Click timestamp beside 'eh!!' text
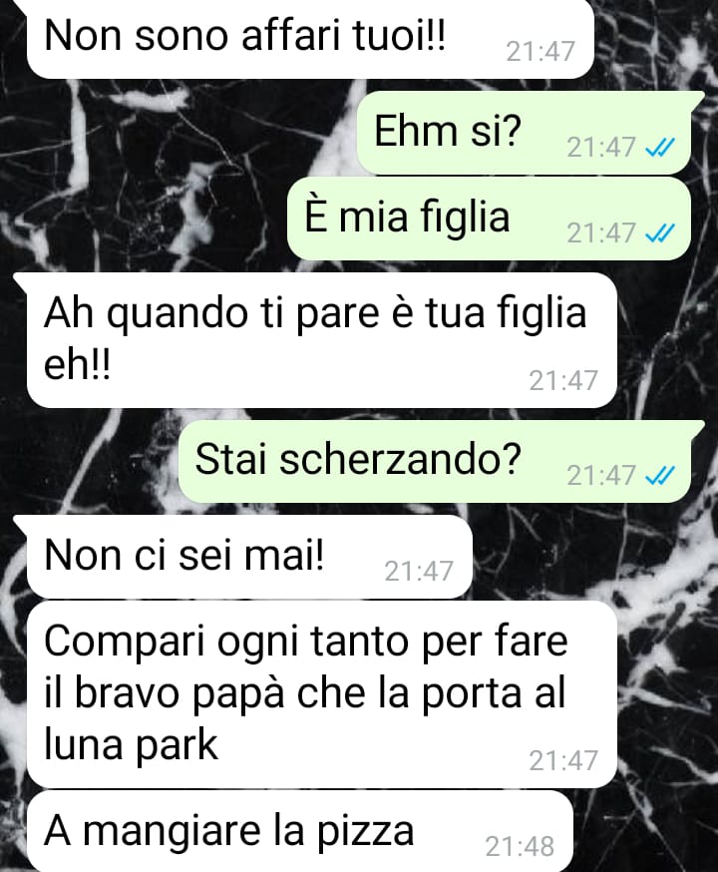 (563, 381)
